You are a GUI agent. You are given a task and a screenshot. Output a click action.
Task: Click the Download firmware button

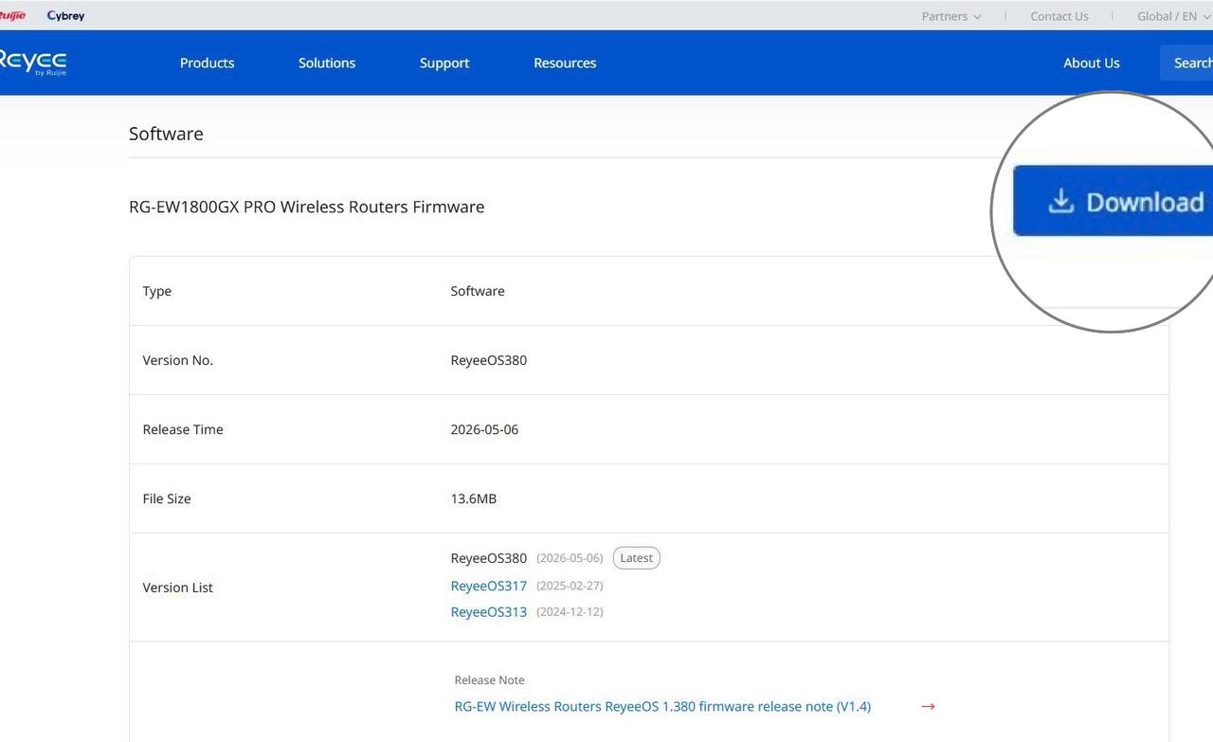click(1113, 201)
